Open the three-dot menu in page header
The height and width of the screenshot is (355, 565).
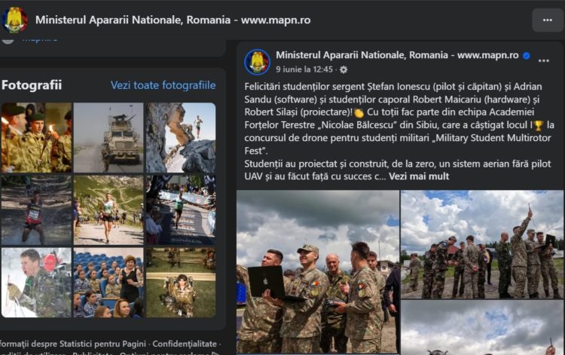548,20
